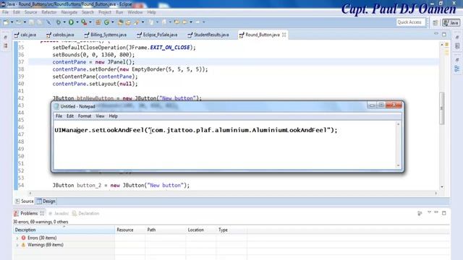Click into the Quick Access search field
The width and height of the screenshot is (463, 260).
[x=410, y=22]
